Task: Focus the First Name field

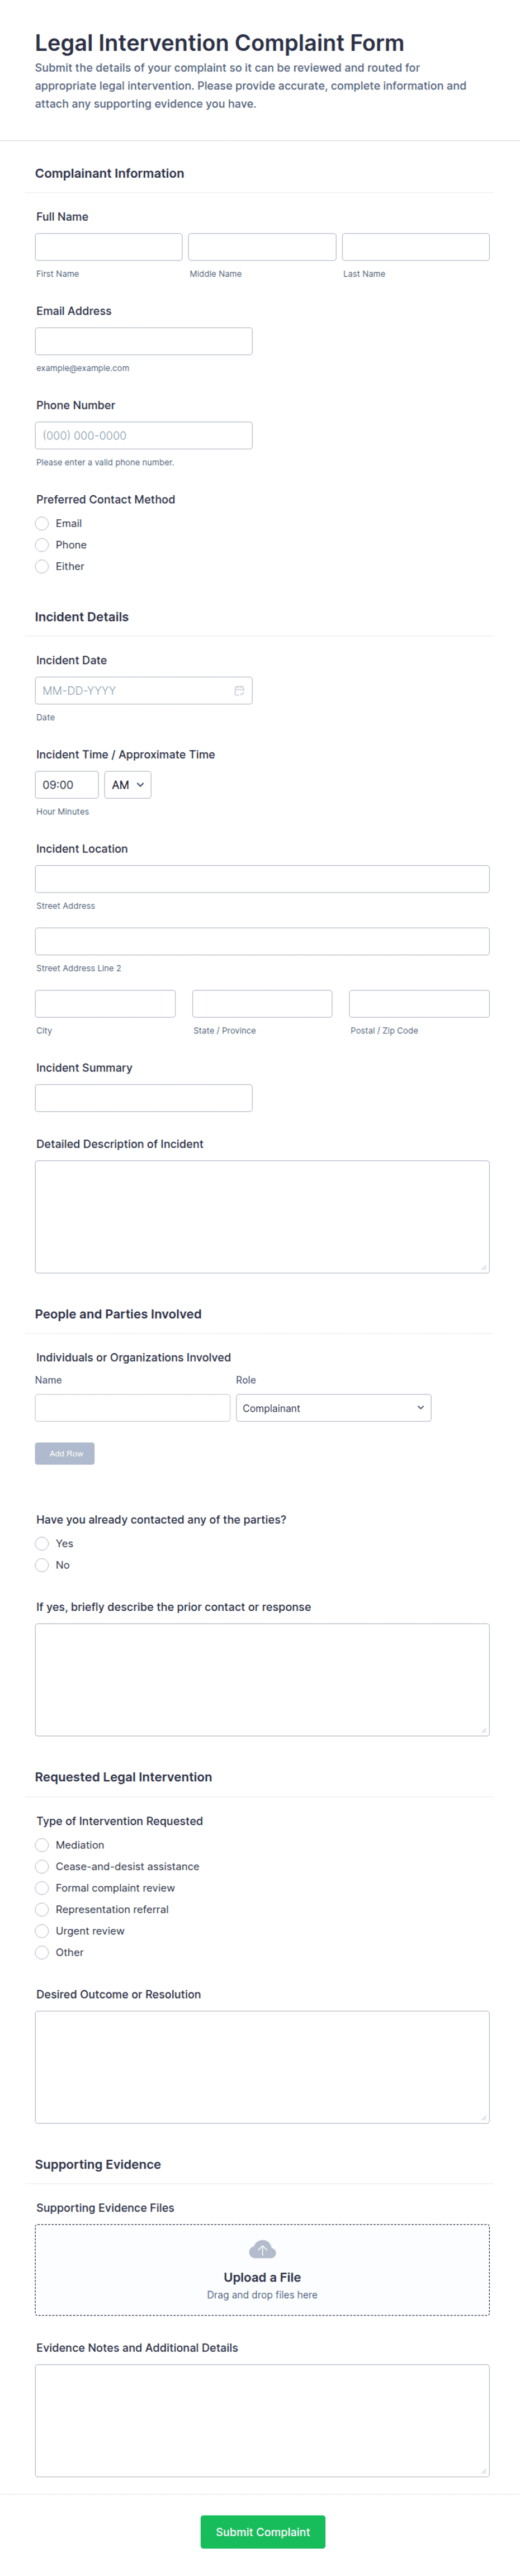Action: 108,247
